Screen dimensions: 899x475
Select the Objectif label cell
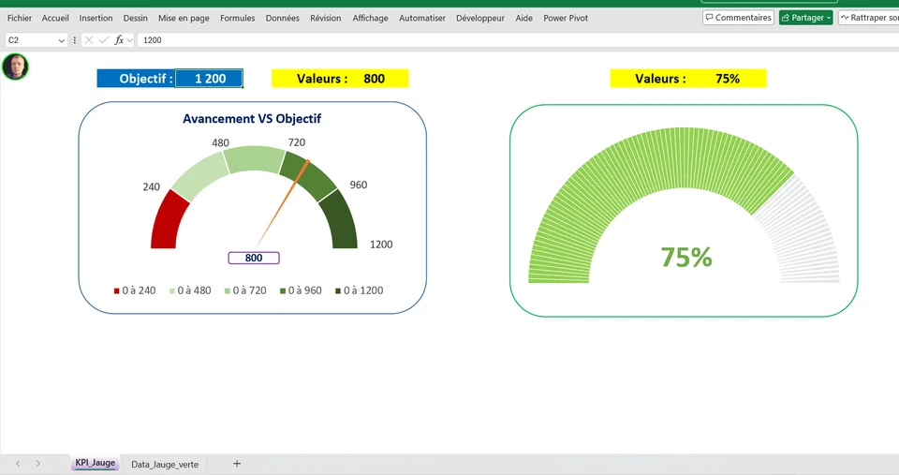[136, 79]
